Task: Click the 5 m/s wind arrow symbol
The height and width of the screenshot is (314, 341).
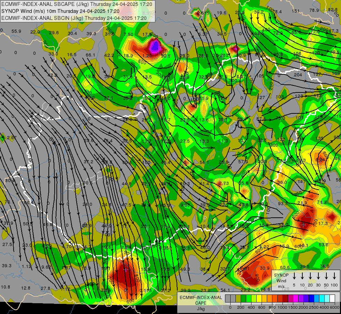Action: 294,276
